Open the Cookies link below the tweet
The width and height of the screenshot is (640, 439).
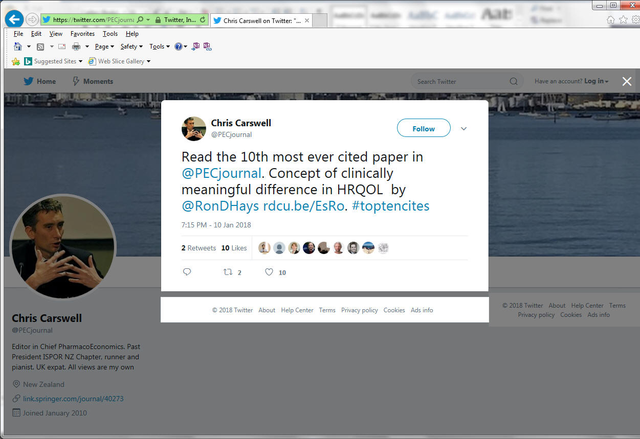point(394,310)
